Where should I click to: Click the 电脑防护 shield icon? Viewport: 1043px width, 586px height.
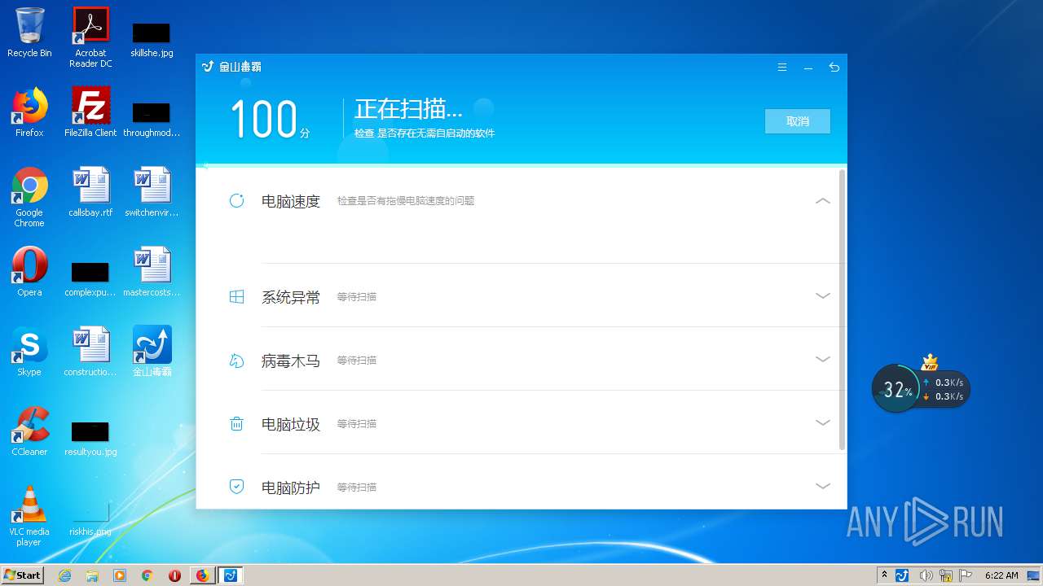pos(237,487)
